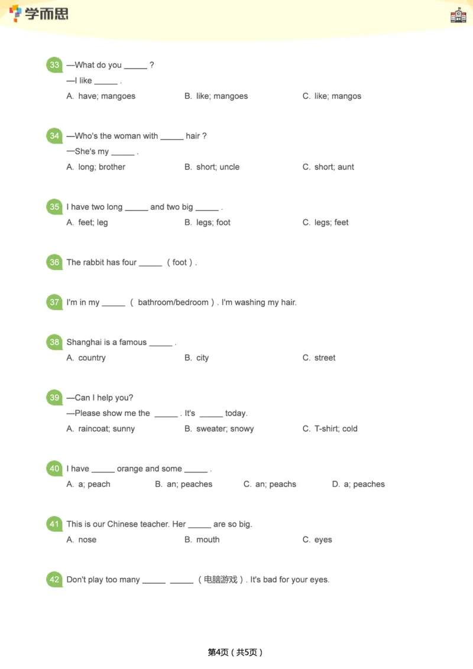Click the first blank after 'Don't play too many'
Image resolution: width=473 pixels, height=669 pixels.
(x=154, y=580)
